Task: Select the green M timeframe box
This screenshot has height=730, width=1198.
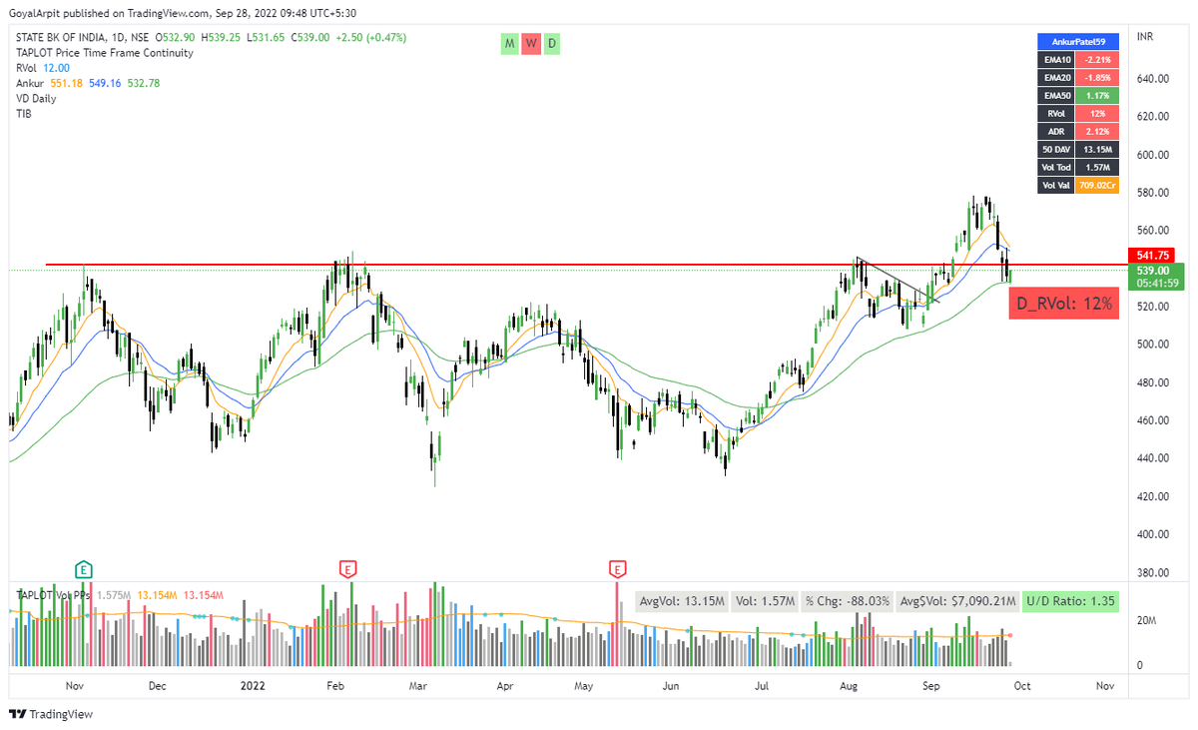Action: [x=510, y=43]
